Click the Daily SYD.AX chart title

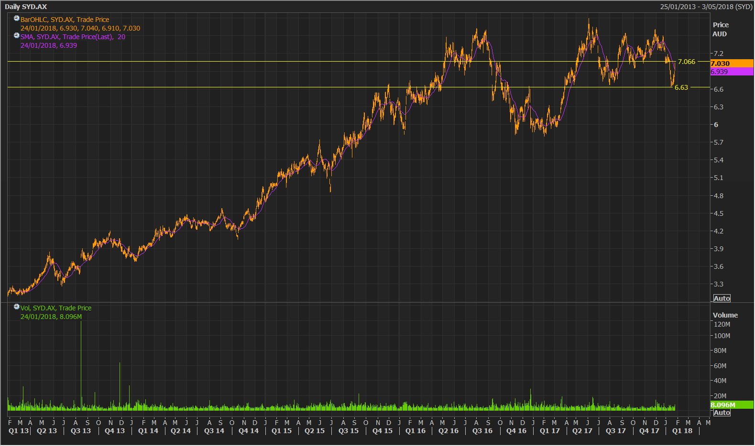(x=26, y=7)
